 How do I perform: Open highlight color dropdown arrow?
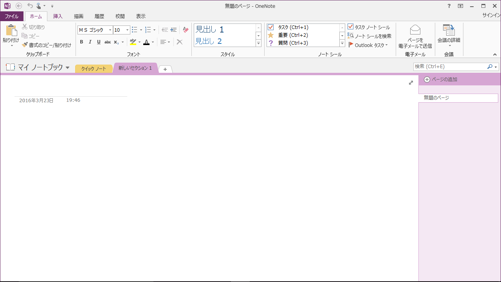139,42
